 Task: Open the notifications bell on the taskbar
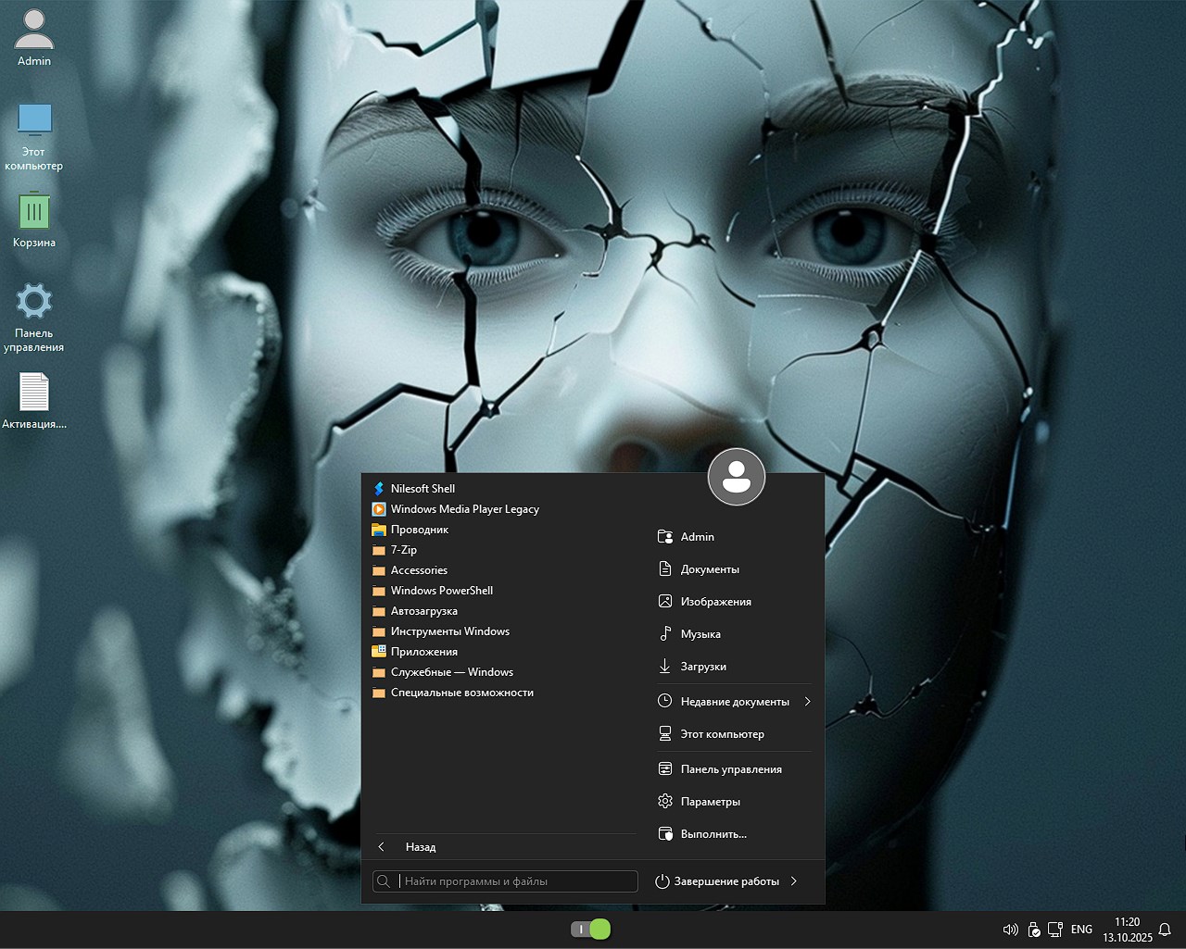(x=1165, y=930)
